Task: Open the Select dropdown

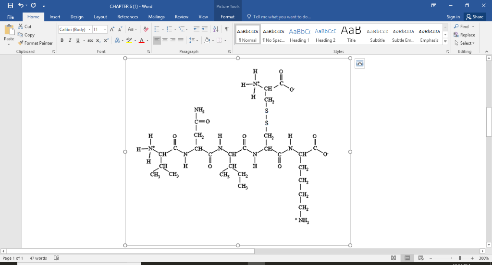Action: [x=465, y=43]
